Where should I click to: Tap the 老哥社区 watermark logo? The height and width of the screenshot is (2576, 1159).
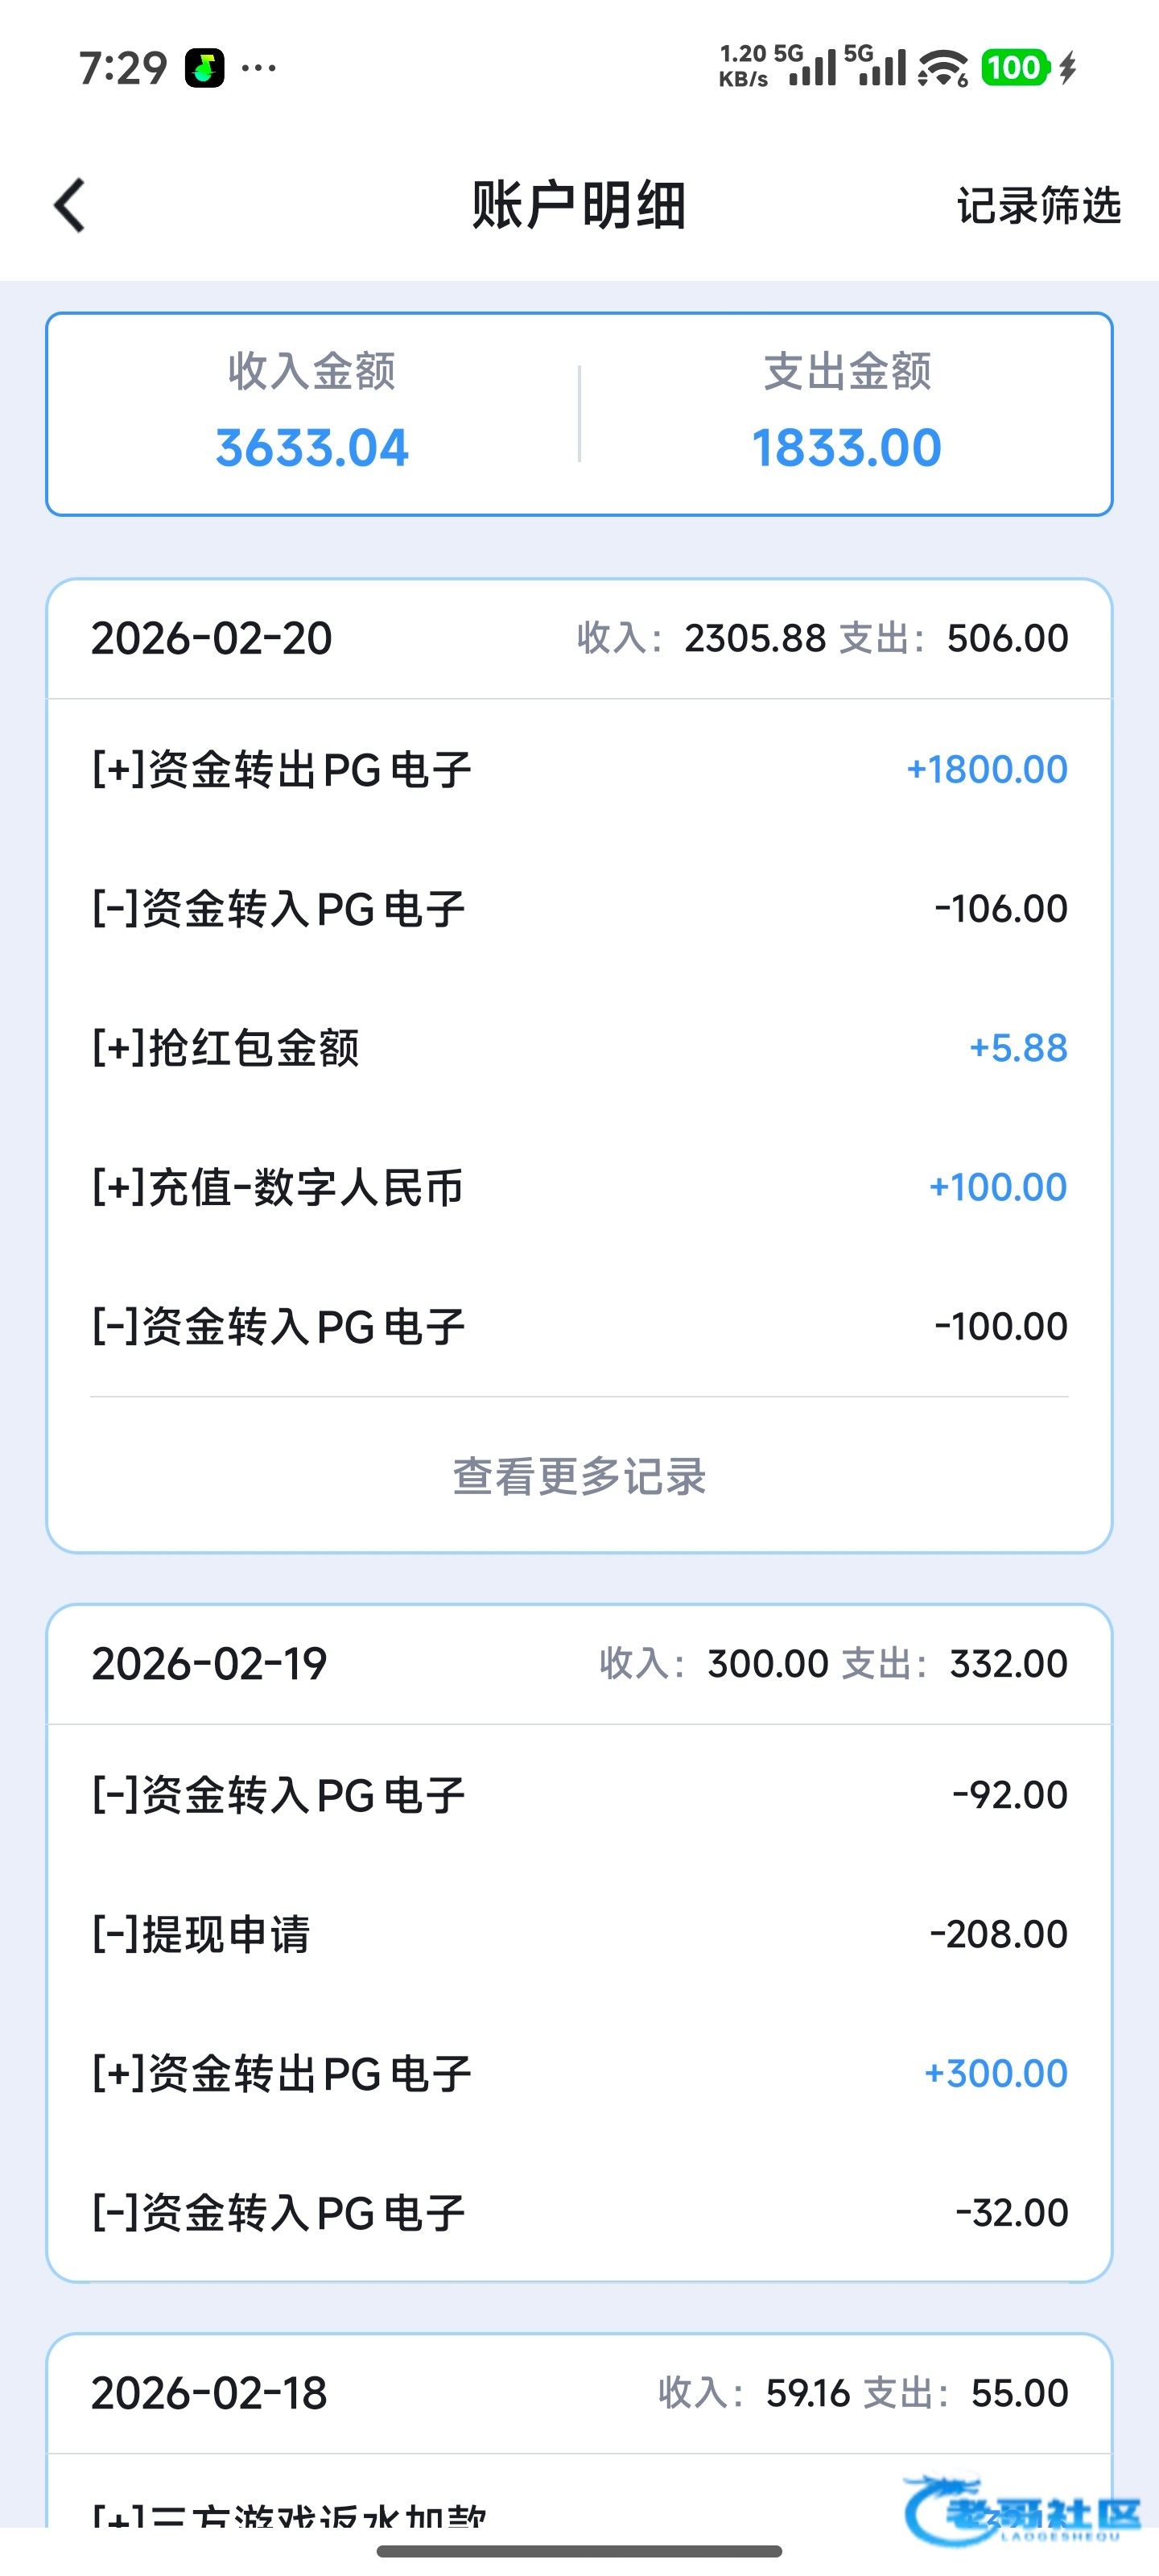click(x=1022, y=2510)
